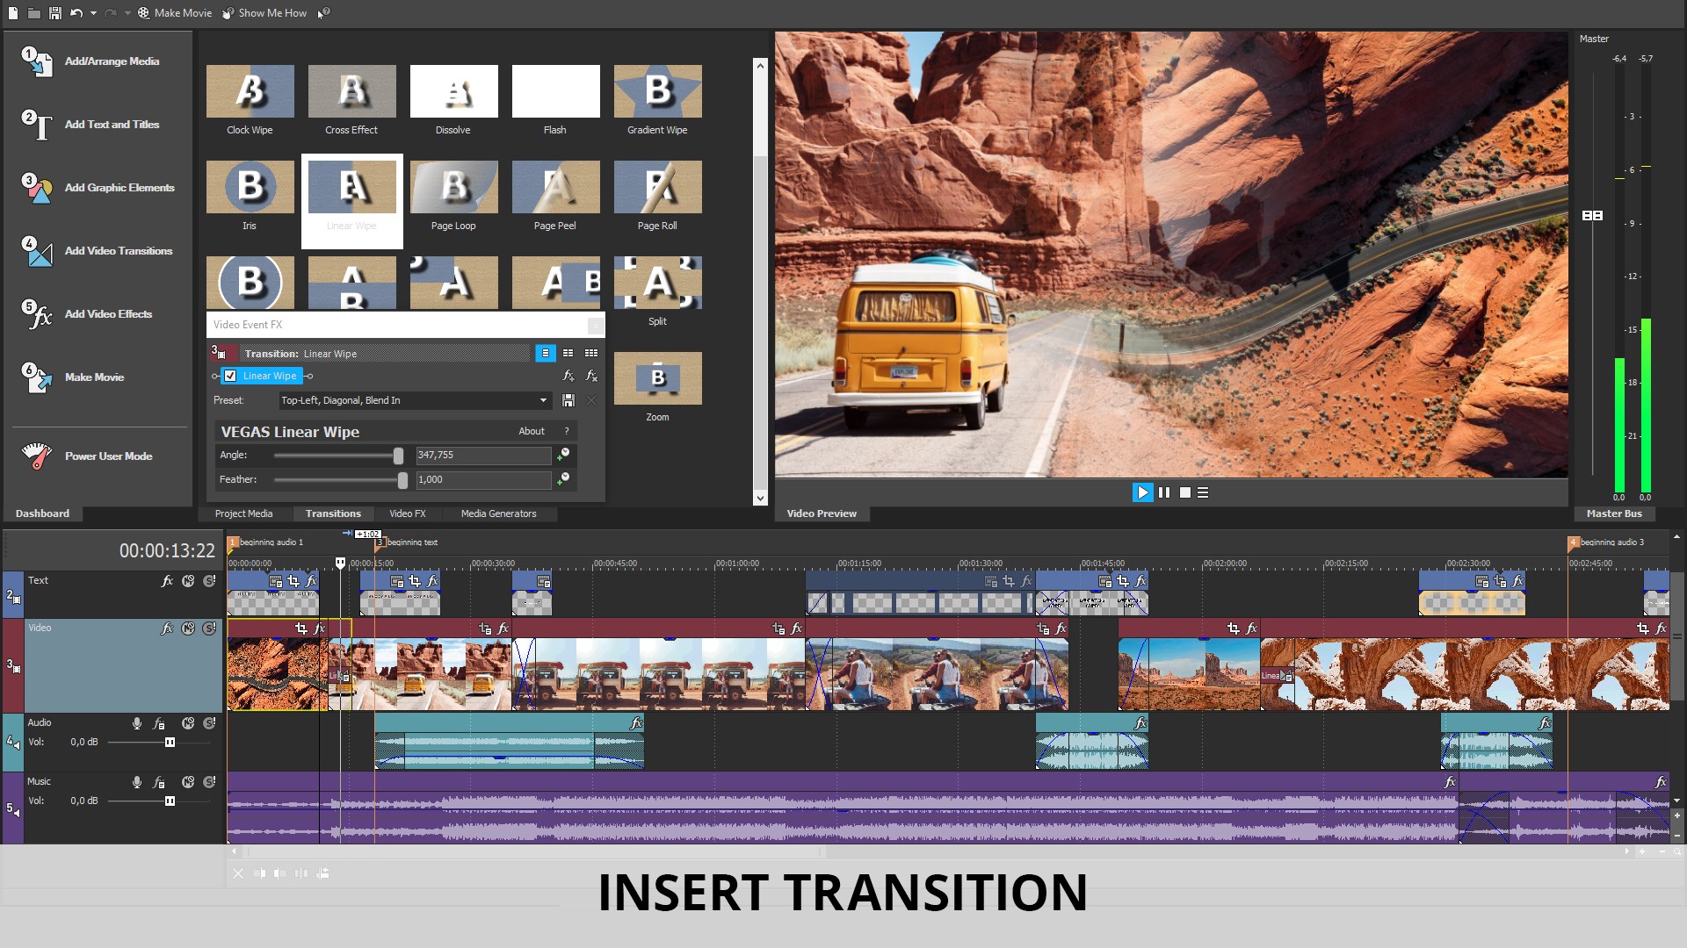Open Power User Mode from the sidebar
This screenshot has width=1687, height=948.
pyautogui.click(x=108, y=456)
